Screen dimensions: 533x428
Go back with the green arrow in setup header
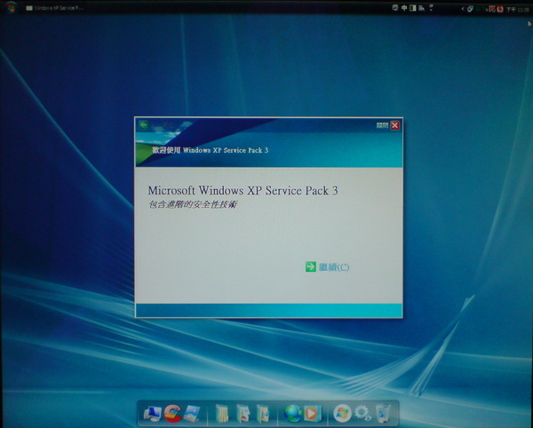pyautogui.click(x=143, y=124)
